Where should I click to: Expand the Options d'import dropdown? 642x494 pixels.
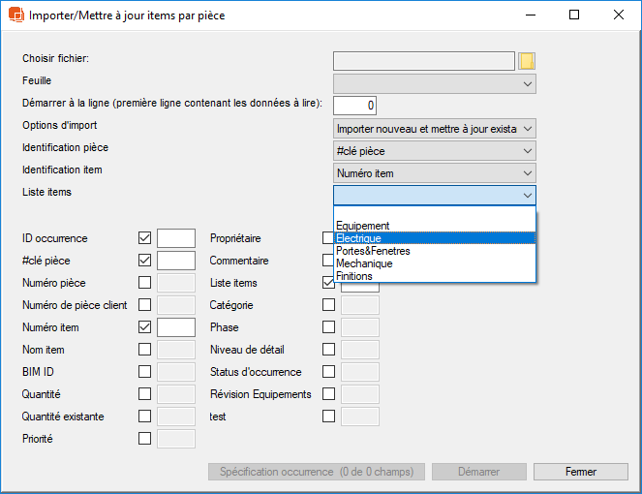pyautogui.click(x=434, y=128)
